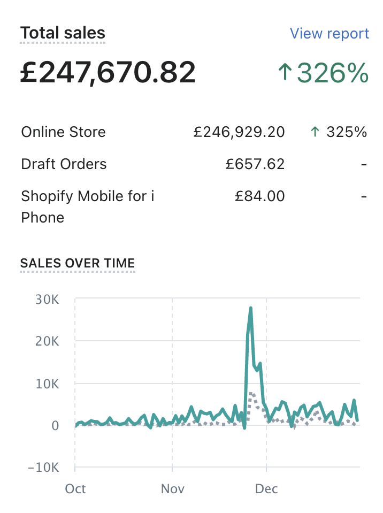Click the Draft Orders channel label
The image size is (383, 513).
pyautogui.click(x=64, y=164)
